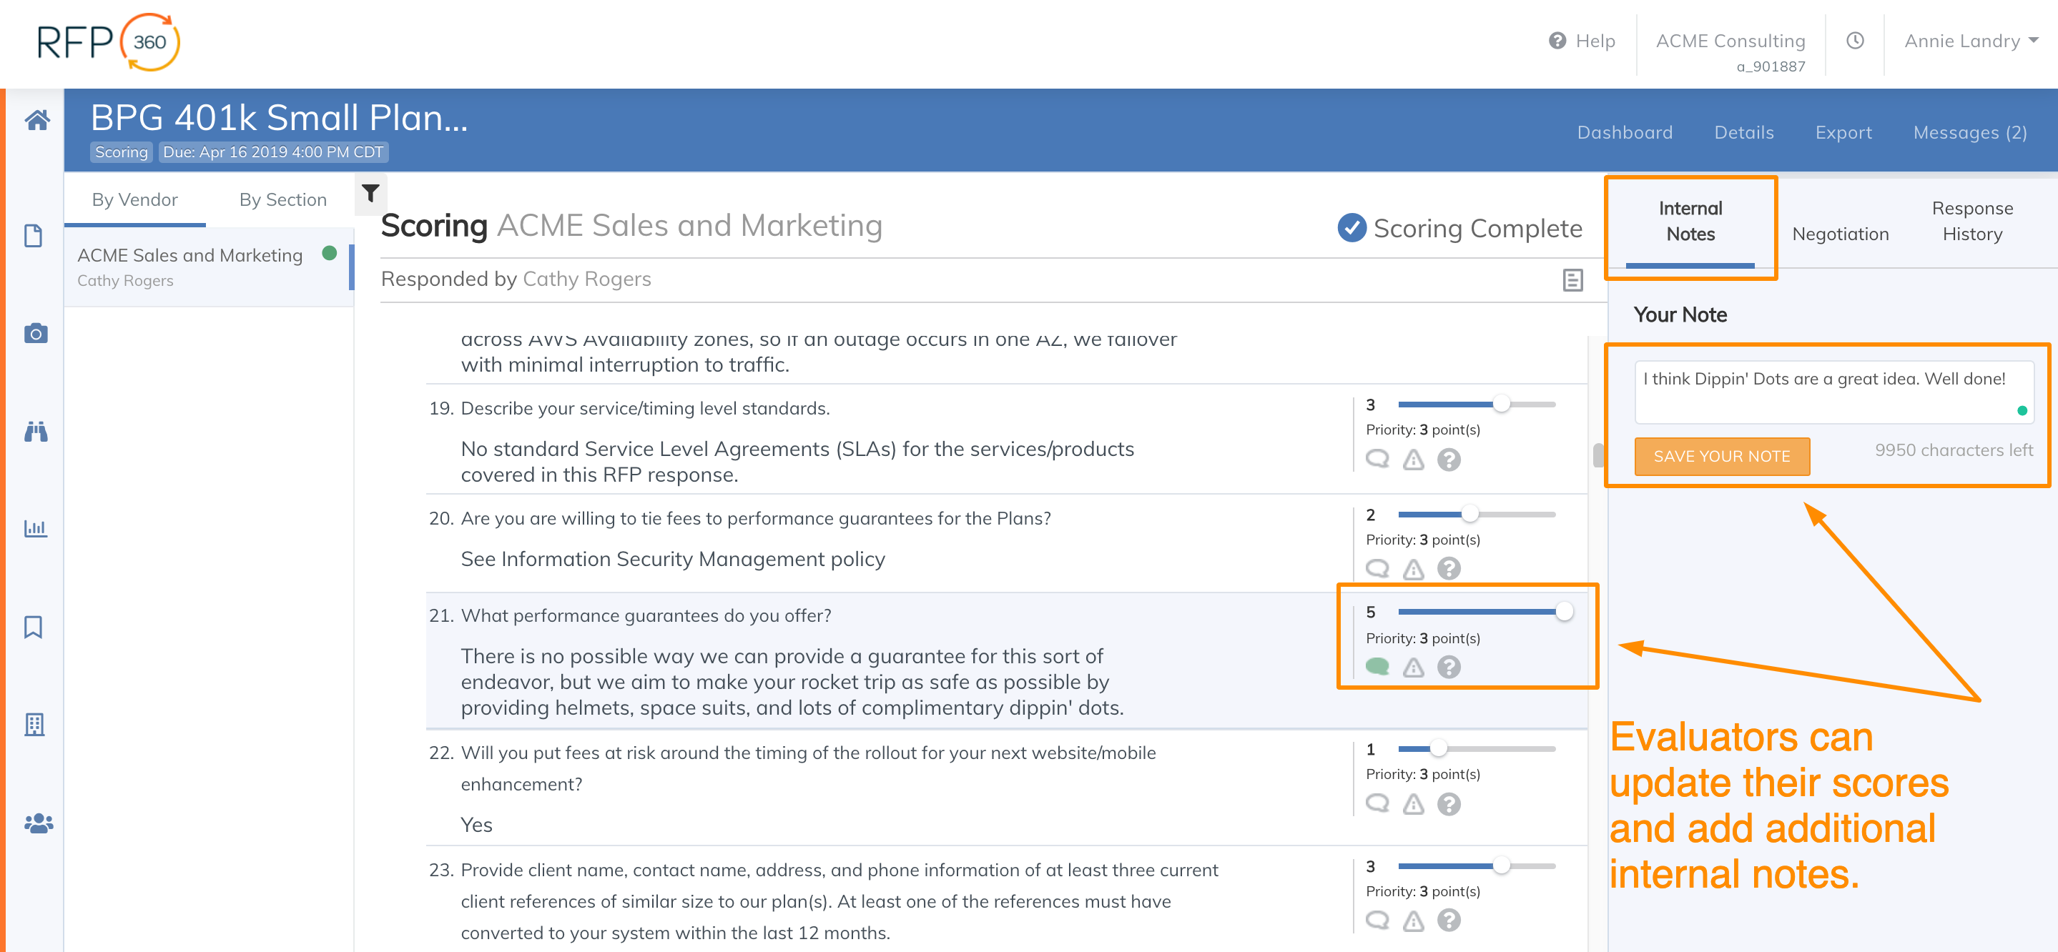Open the clock history icon in header
The height and width of the screenshot is (952, 2058).
coord(1855,41)
